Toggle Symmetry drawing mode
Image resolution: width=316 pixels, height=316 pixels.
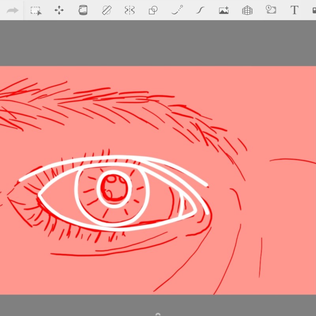pyautogui.click(x=130, y=10)
